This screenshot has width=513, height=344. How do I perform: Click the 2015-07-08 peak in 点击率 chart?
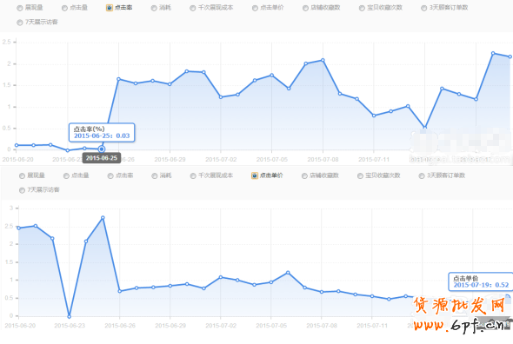click(x=323, y=60)
